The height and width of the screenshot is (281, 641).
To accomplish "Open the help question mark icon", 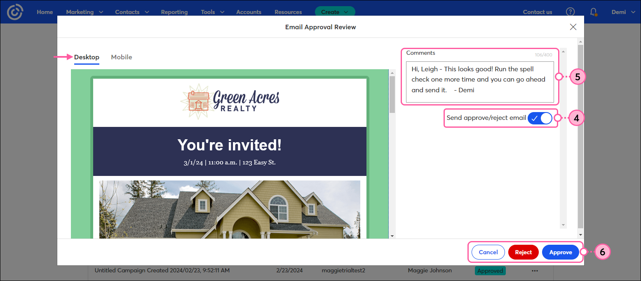I will [570, 12].
